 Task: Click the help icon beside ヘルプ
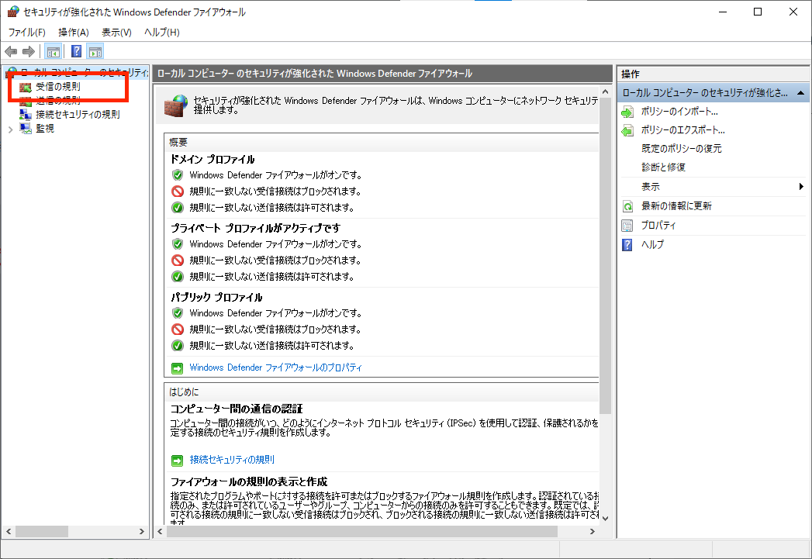pos(627,245)
